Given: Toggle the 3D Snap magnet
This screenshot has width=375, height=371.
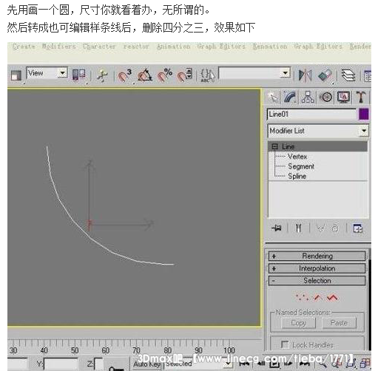Looking at the screenshot, I should [125, 75].
